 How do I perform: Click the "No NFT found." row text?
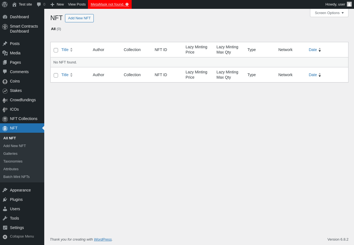[65, 62]
